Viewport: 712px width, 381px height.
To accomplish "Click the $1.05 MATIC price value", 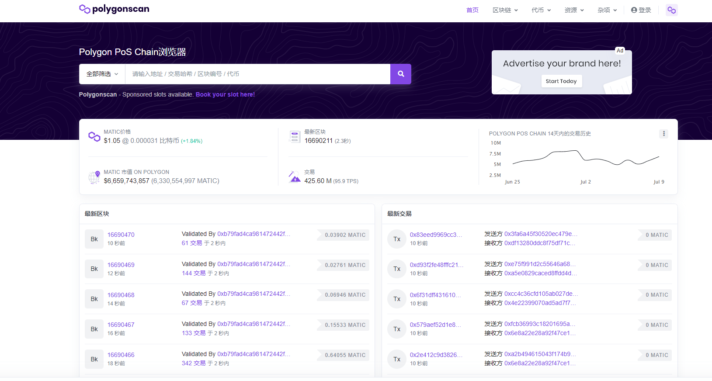I will [112, 141].
